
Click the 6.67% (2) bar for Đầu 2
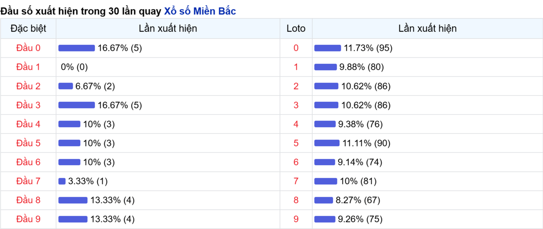point(66,86)
